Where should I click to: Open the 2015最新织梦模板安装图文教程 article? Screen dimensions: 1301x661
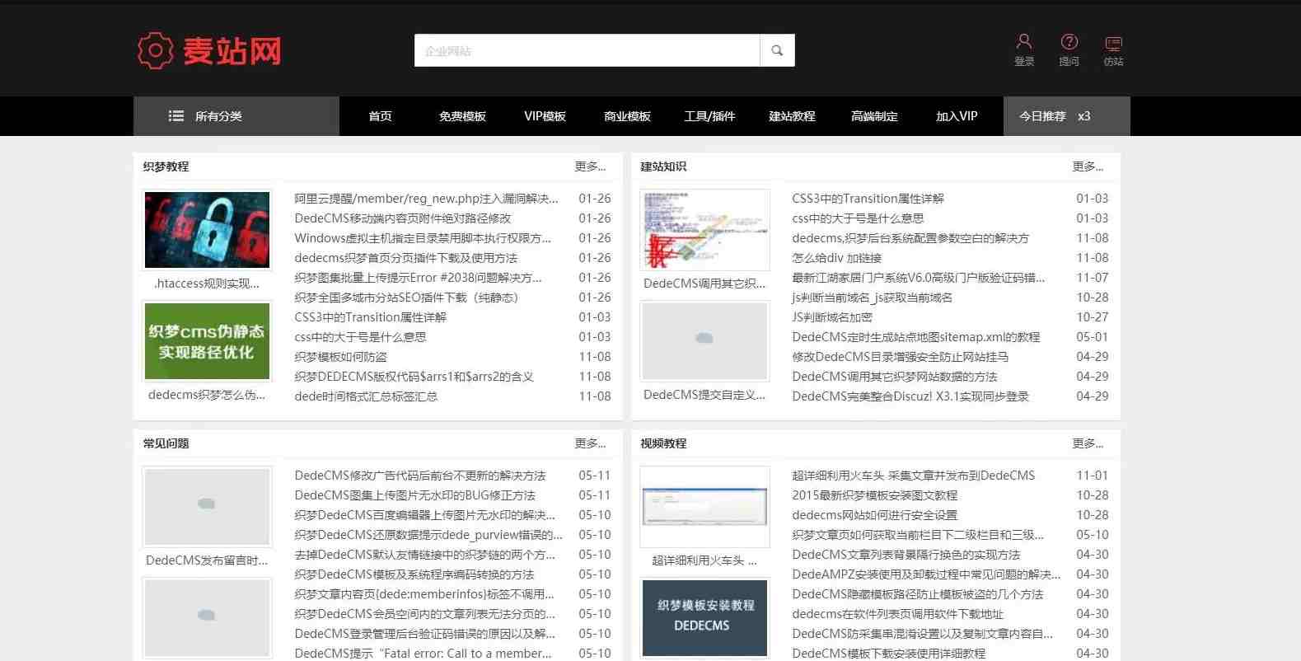874,495
